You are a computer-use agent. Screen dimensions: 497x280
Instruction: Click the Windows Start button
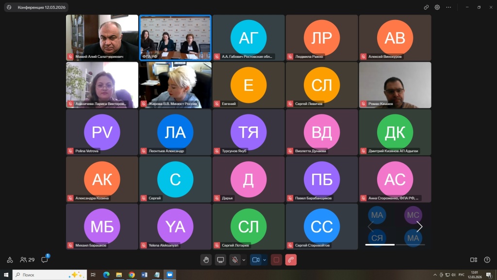click(6, 275)
